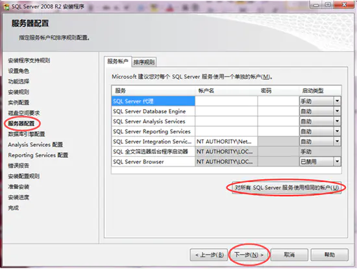Select 安装程序支持规则 step in sidebar
The height and width of the screenshot is (269, 357).
[x=29, y=60]
